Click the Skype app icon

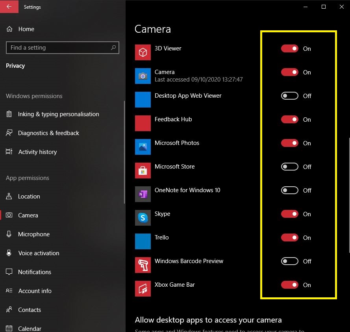[x=143, y=218]
